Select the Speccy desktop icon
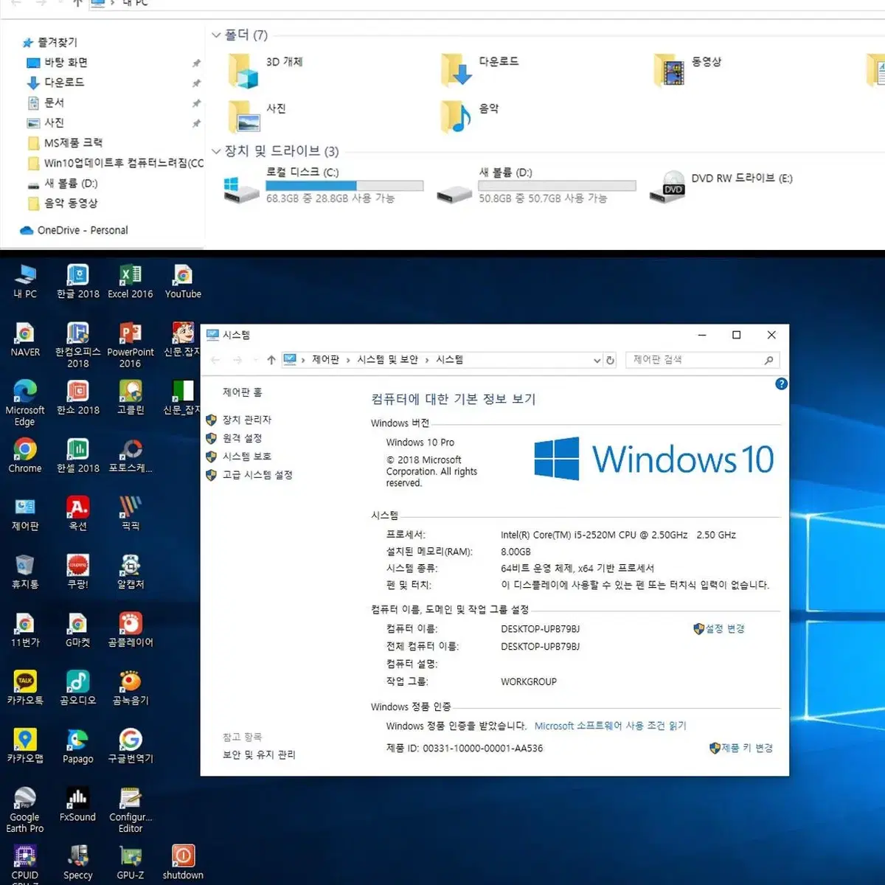Image resolution: width=885 pixels, height=885 pixels. click(x=78, y=863)
